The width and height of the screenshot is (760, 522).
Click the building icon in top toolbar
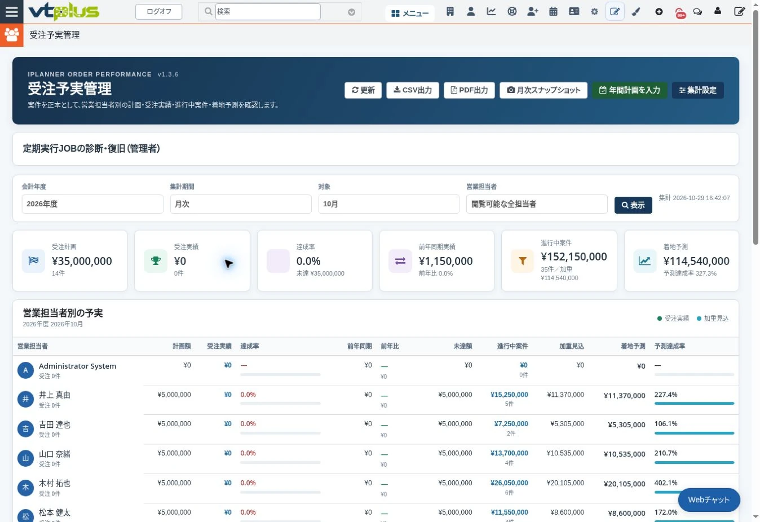point(450,11)
